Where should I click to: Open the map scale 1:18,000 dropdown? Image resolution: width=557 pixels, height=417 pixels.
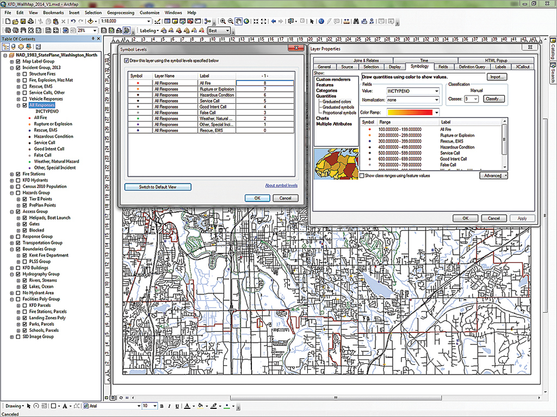(x=148, y=21)
